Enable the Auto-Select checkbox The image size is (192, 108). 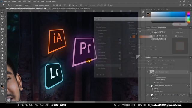15,5
